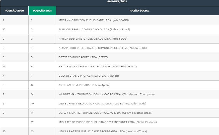Viewport: 219px width, 135px height.
Task: Click 2021 position 6 in BETC Havas row
Action: tap(42, 67)
